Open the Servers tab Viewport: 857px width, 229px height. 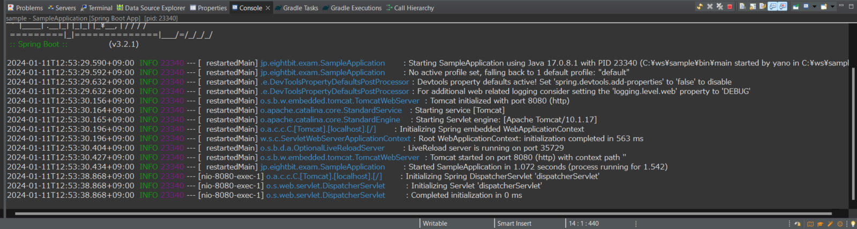[62, 8]
